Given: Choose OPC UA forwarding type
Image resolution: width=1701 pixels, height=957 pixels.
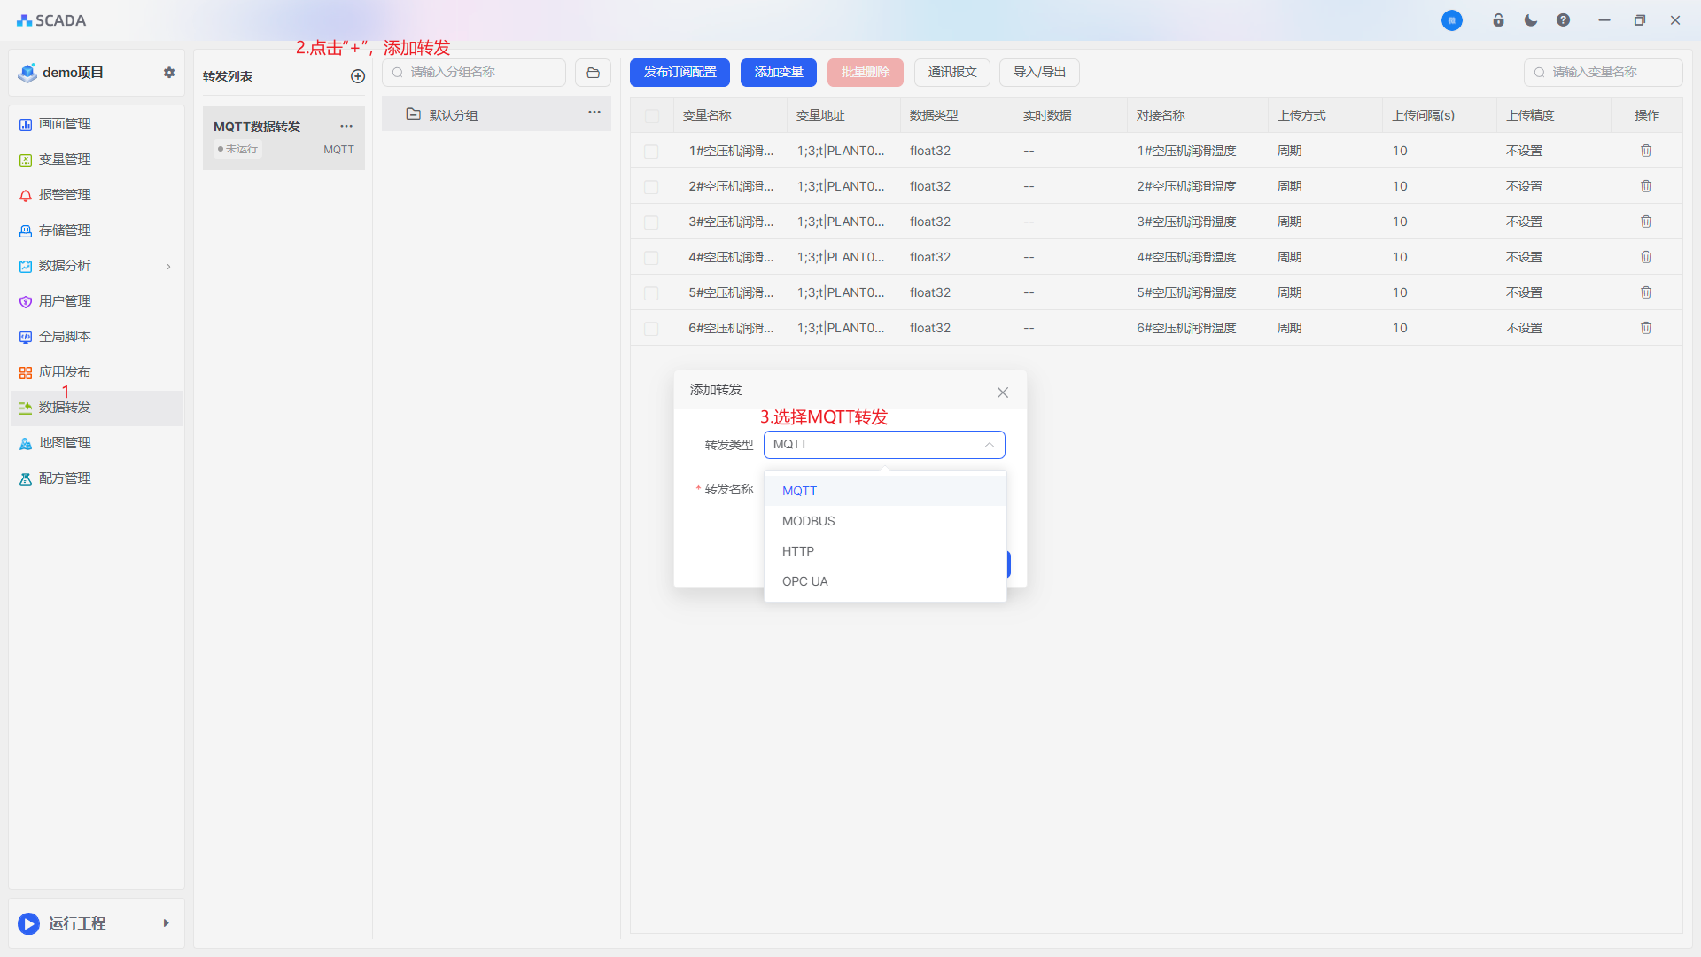Looking at the screenshot, I should tap(804, 581).
